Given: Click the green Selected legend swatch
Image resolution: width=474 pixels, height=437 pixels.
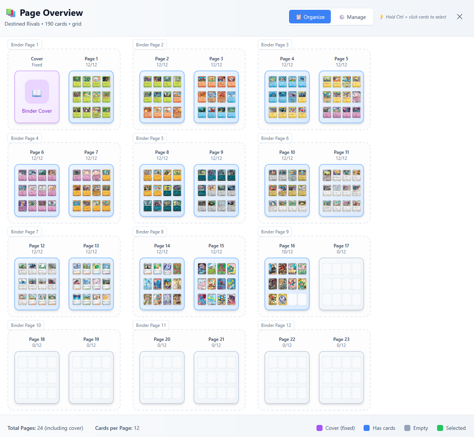Looking at the screenshot, I should click(440, 428).
